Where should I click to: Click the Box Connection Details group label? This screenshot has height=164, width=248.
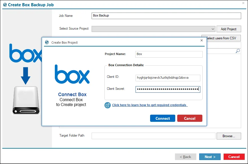click(x=126, y=65)
